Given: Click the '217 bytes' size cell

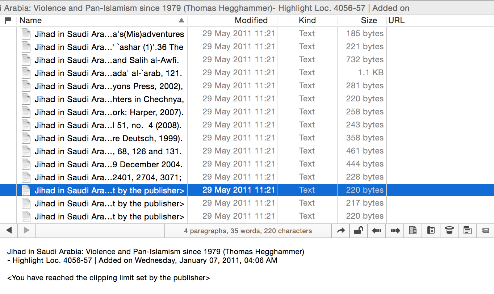Looking at the screenshot, I should click(365, 203).
